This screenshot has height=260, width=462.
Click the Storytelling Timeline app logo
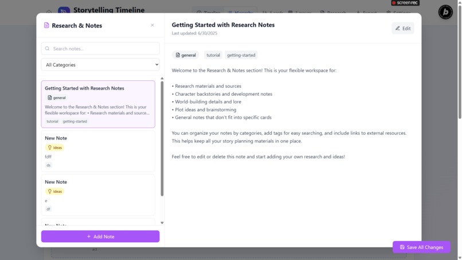click(64, 10)
